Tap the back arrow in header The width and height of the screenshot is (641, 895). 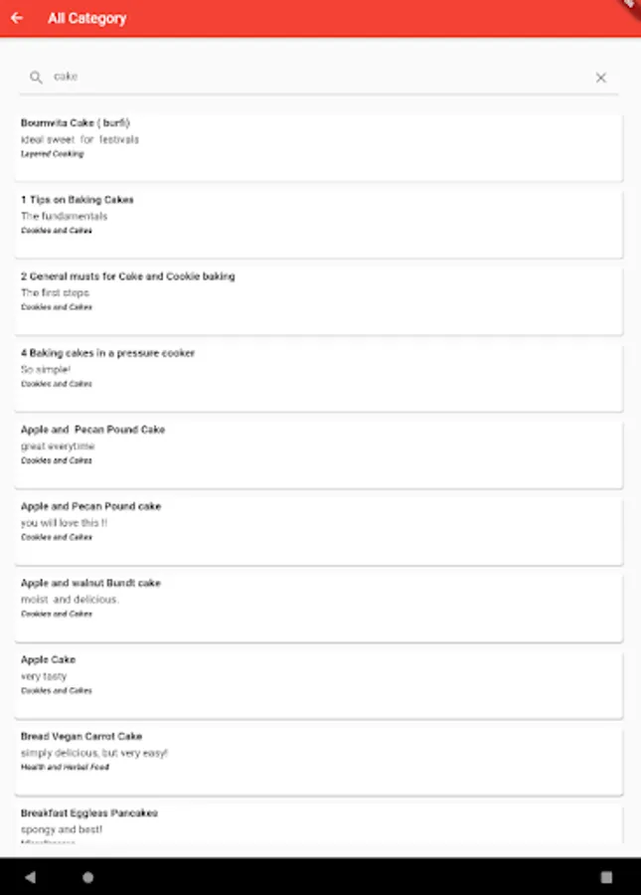[17, 18]
